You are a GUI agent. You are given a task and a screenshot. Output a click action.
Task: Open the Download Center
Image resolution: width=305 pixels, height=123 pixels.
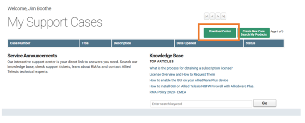[x=220, y=33]
